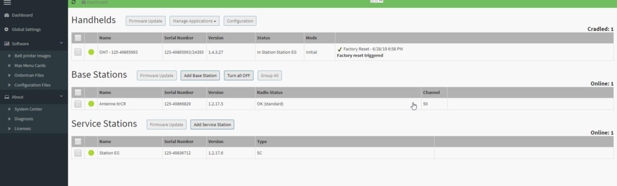Image resolution: width=617 pixels, height=186 pixels.
Task: Open the hamburger menu icon
Action: (x=7, y=3)
